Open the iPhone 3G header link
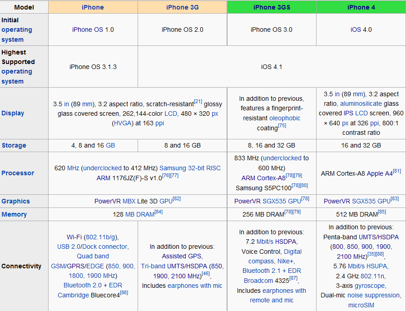The width and height of the screenshot is (406, 311). click(182, 7)
